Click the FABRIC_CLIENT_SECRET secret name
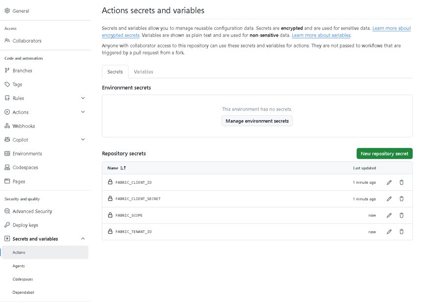 pyautogui.click(x=138, y=199)
